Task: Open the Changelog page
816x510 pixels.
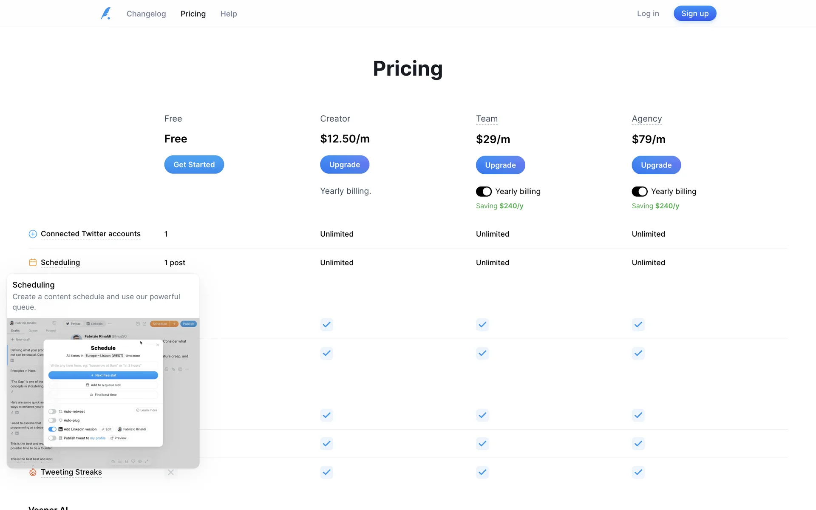Action: click(146, 14)
